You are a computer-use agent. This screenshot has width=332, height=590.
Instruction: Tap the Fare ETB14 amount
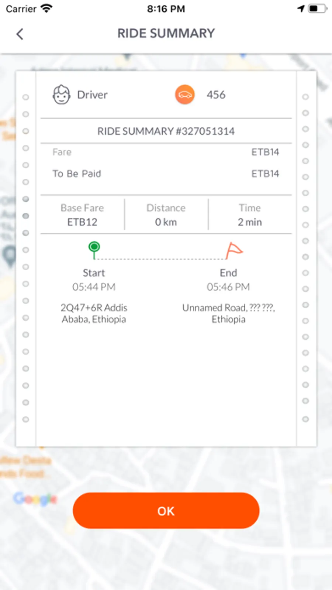[x=265, y=152]
